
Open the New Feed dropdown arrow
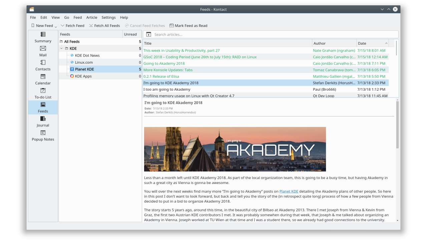tap(56, 26)
